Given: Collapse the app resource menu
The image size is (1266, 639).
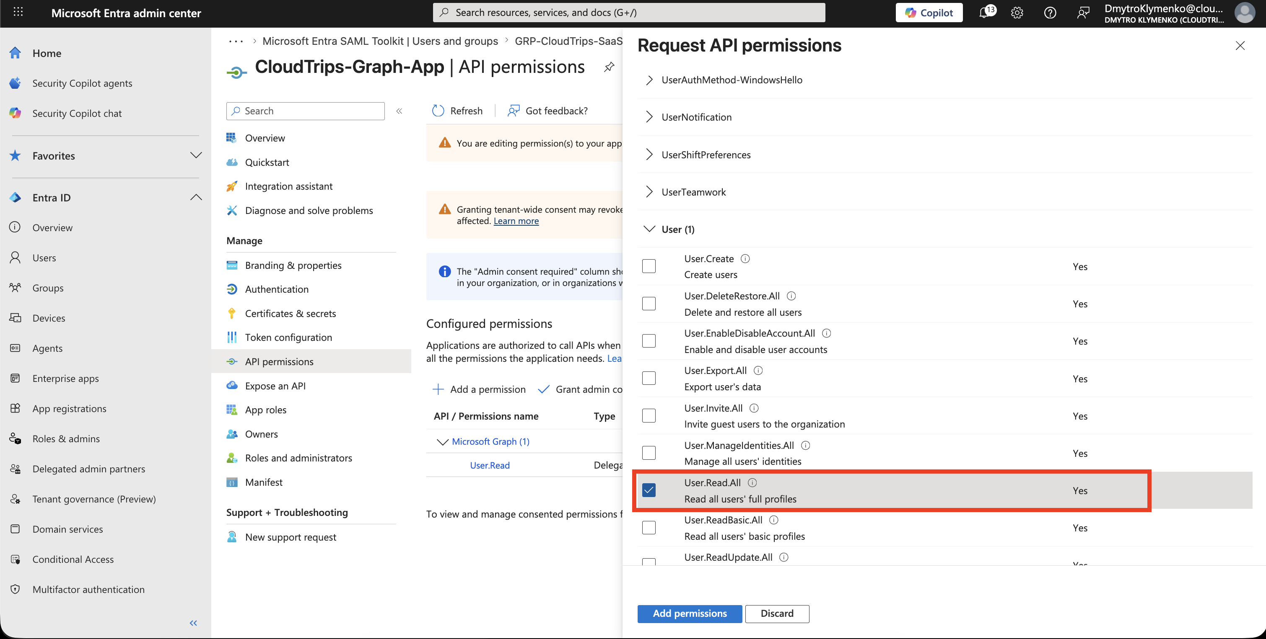Looking at the screenshot, I should 399,111.
